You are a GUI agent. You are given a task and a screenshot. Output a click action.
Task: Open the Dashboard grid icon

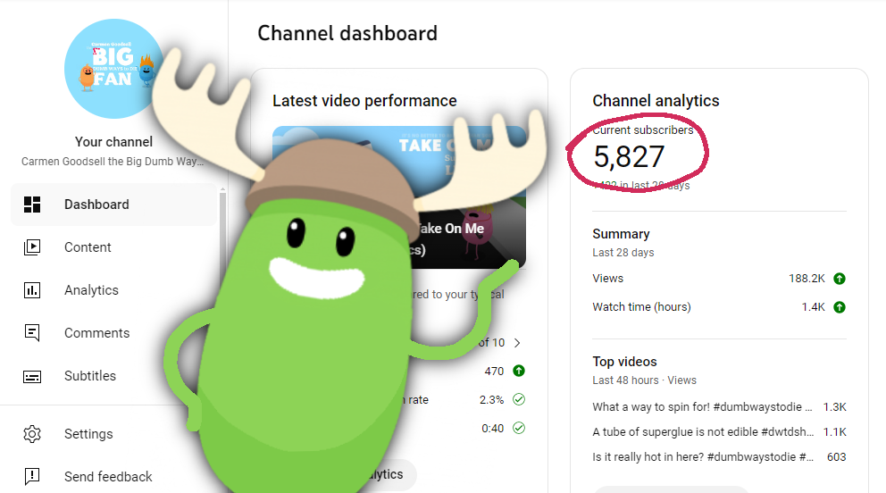coord(32,205)
